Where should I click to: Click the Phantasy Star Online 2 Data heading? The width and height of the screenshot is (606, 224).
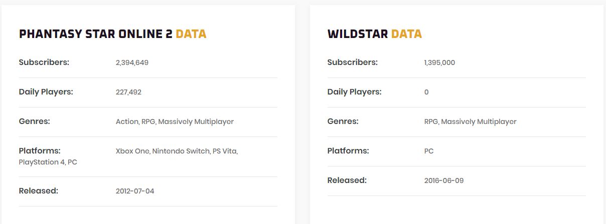[x=113, y=34]
